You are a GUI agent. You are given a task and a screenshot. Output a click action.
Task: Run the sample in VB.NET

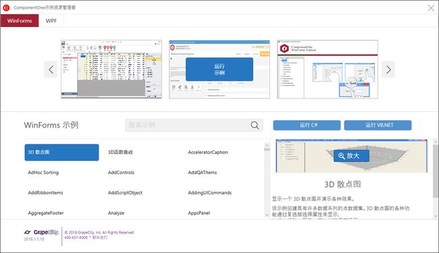click(x=378, y=125)
